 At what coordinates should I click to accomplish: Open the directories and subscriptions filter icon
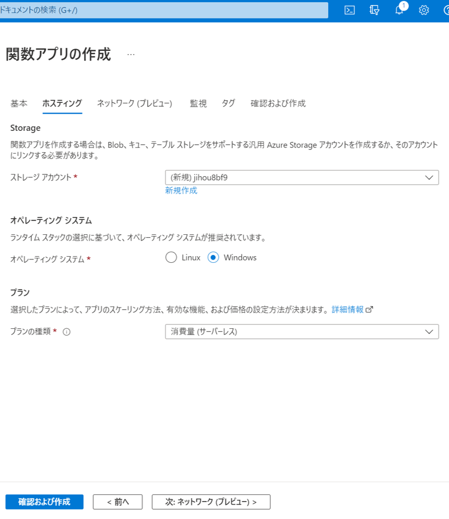tap(375, 10)
